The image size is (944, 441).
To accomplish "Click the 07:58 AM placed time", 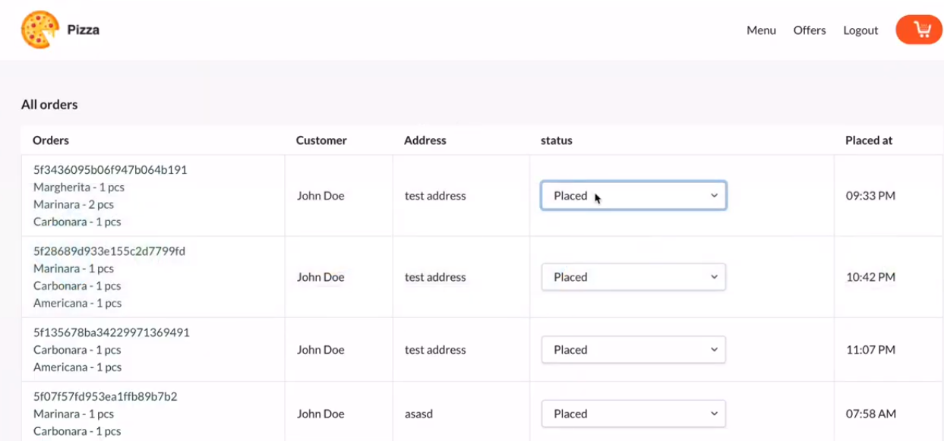I will (871, 414).
